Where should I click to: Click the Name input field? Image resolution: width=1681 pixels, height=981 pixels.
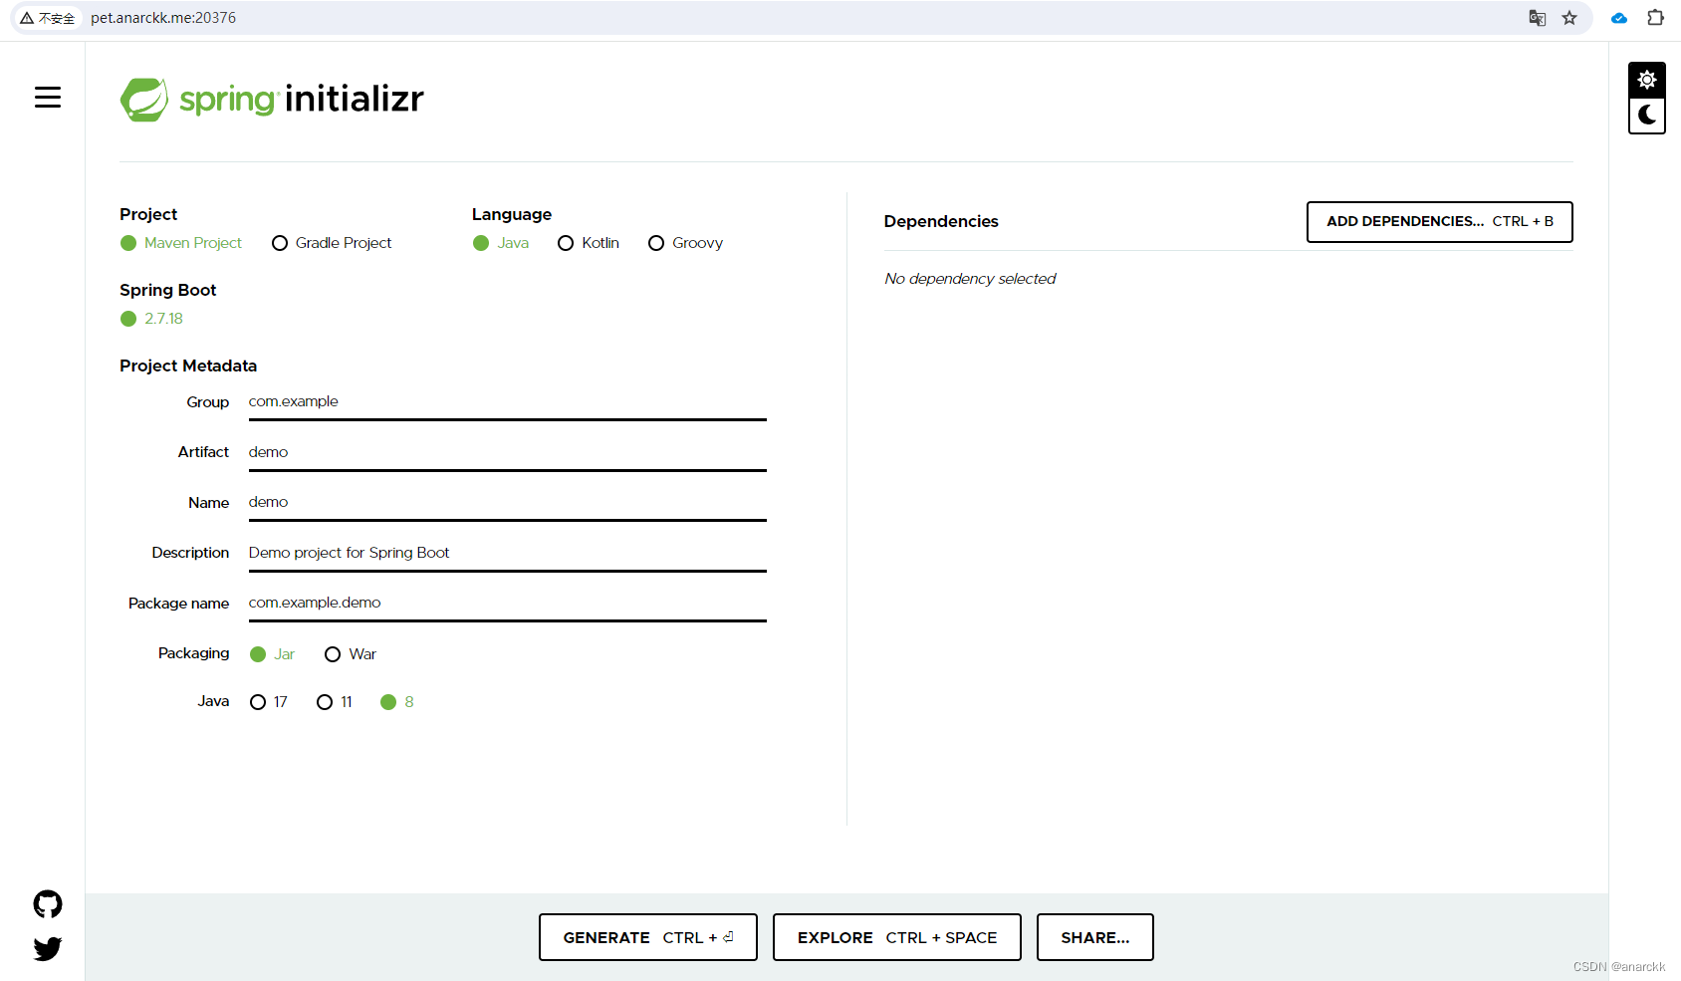coord(508,503)
